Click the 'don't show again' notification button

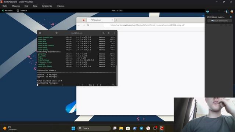pos(220,21)
